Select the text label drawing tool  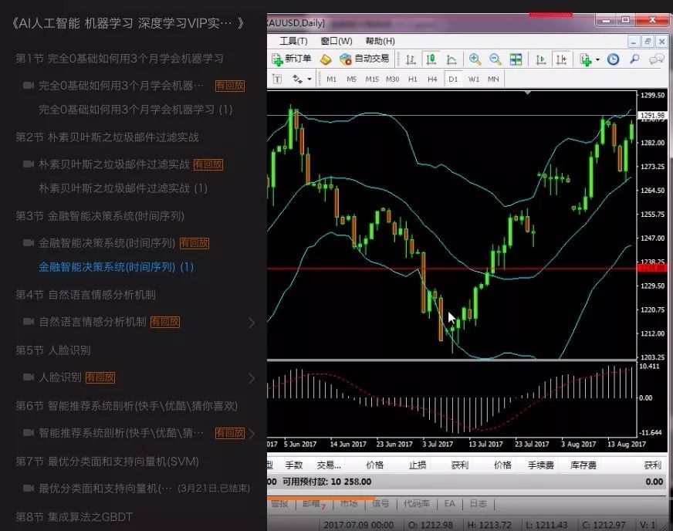(x=277, y=79)
